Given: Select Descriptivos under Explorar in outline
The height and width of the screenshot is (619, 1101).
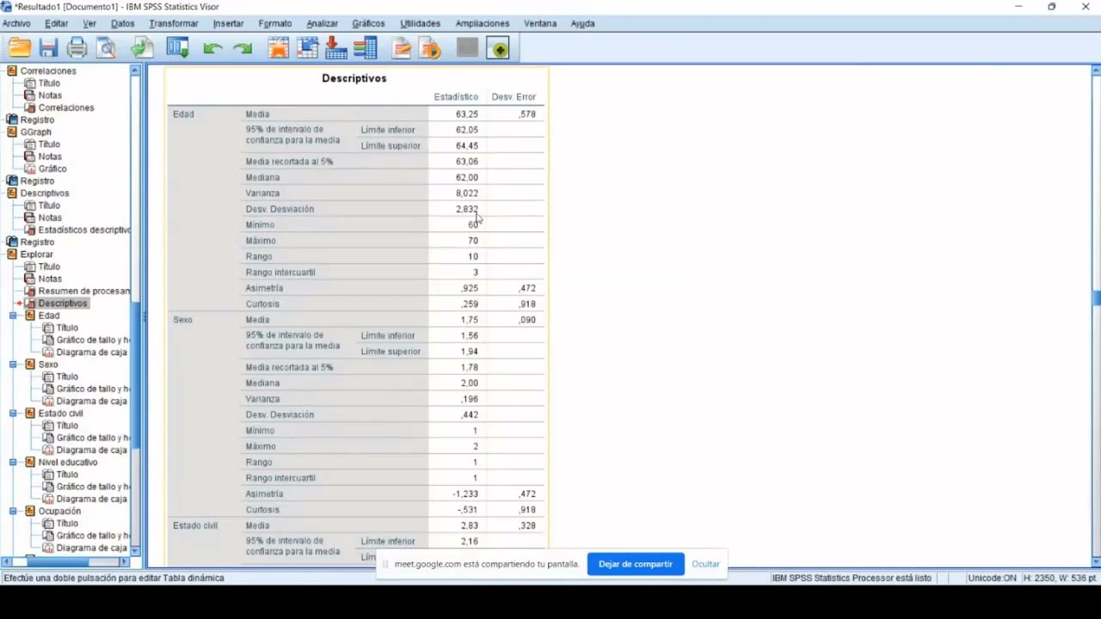Looking at the screenshot, I should pyautogui.click(x=63, y=303).
